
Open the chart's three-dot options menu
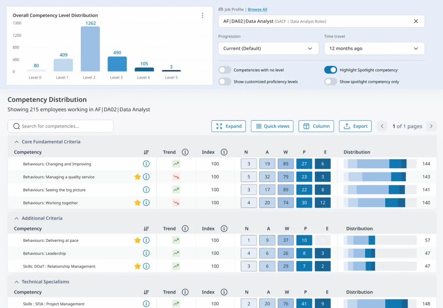pyautogui.click(x=202, y=15)
